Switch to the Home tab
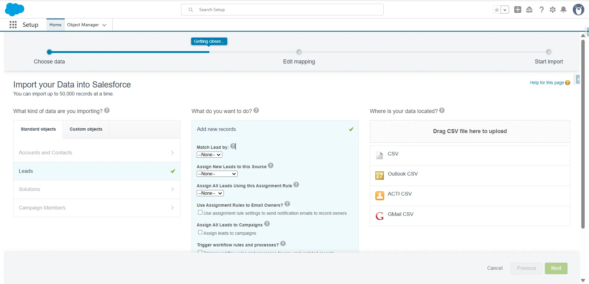Viewport: 589px width, 284px height. [55, 25]
